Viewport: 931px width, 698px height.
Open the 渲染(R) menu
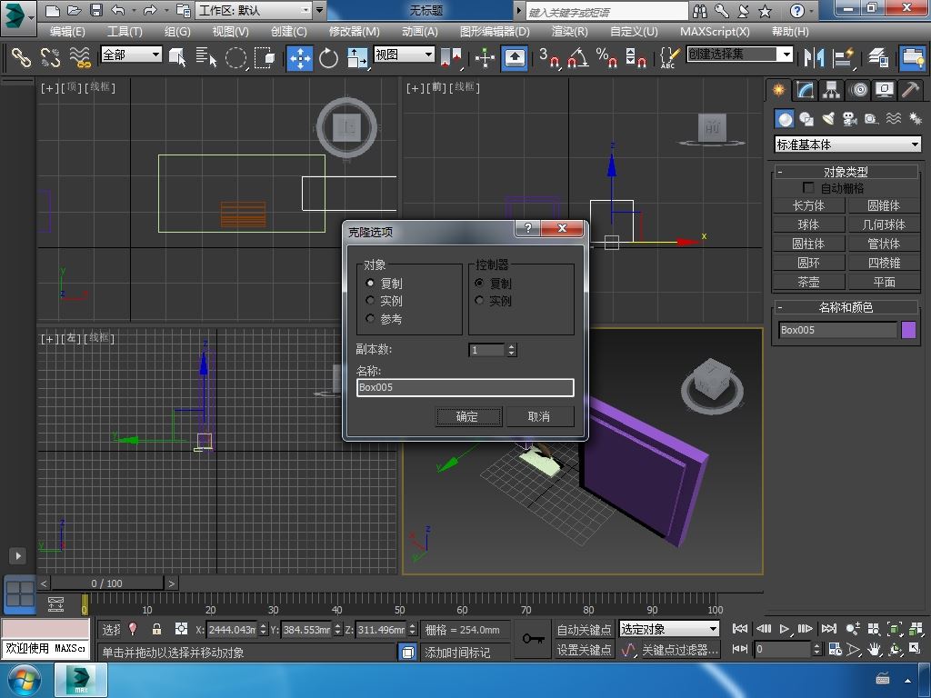point(569,31)
